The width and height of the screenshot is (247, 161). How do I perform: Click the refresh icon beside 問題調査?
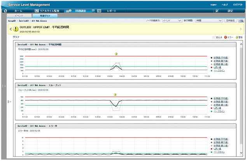(93, 11)
